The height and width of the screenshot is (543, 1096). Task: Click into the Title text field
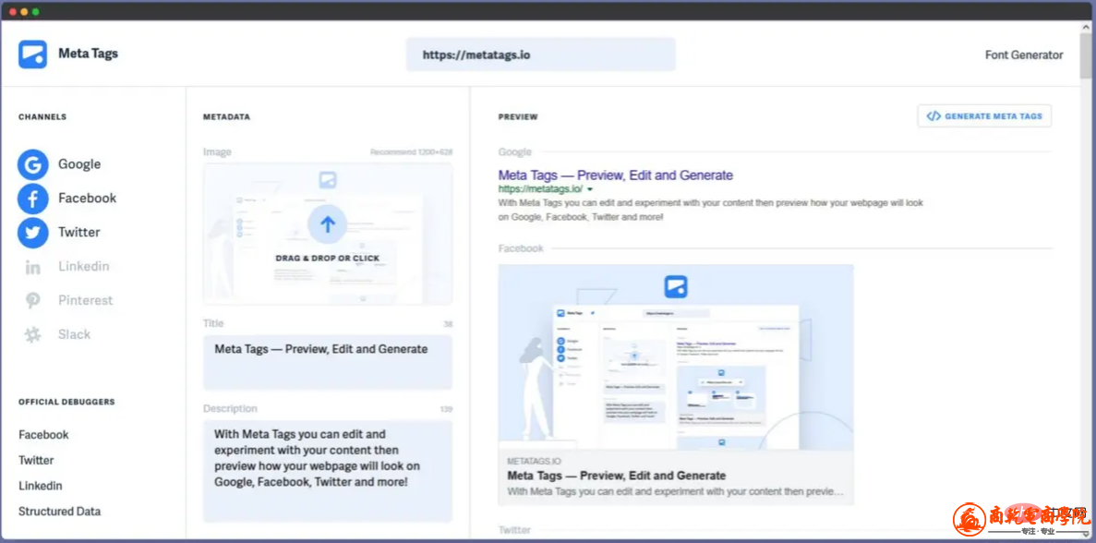tap(328, 362)
